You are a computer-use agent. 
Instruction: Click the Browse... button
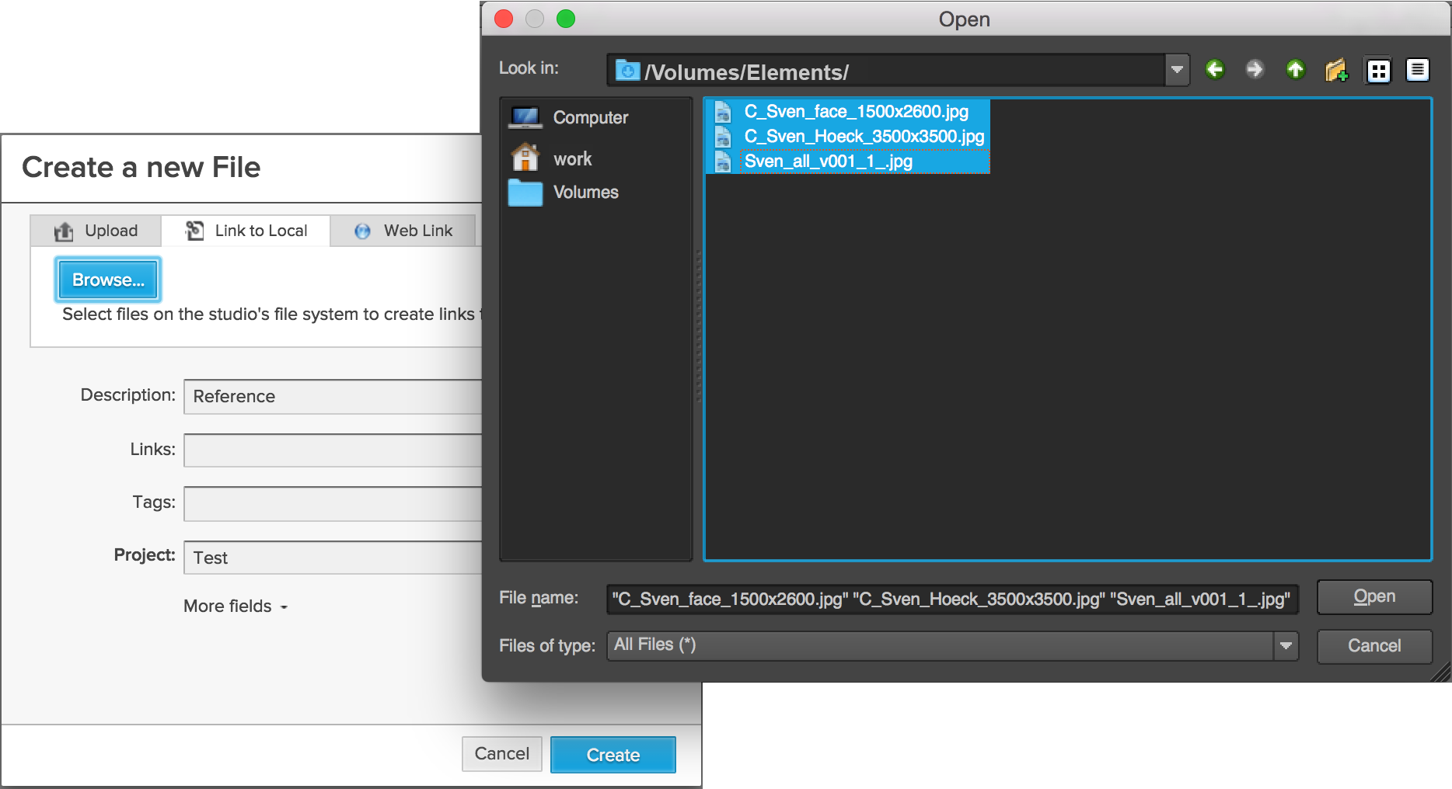(108, 280)
